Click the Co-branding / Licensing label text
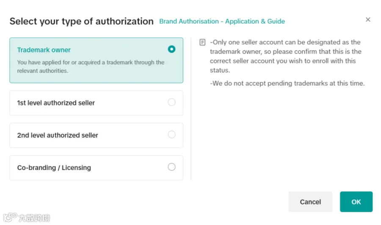Screen dimensions: 381x225 coord(54,168)
